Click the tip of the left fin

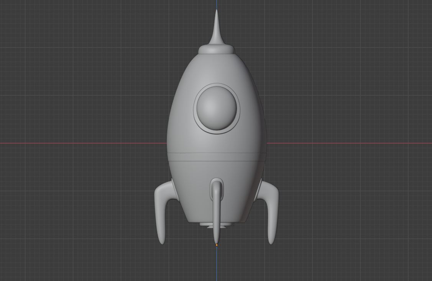[x=162, y=242]
